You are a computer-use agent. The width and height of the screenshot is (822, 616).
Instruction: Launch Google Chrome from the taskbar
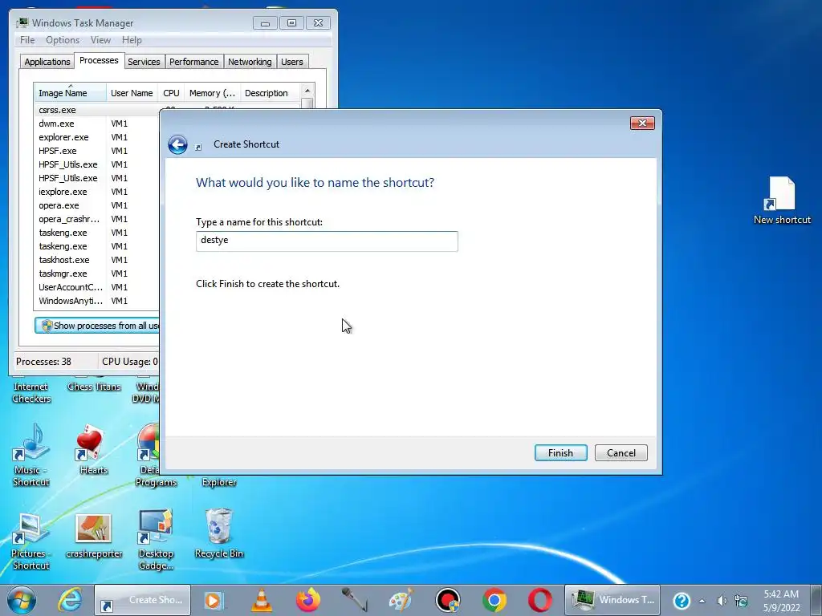[494, 600]
